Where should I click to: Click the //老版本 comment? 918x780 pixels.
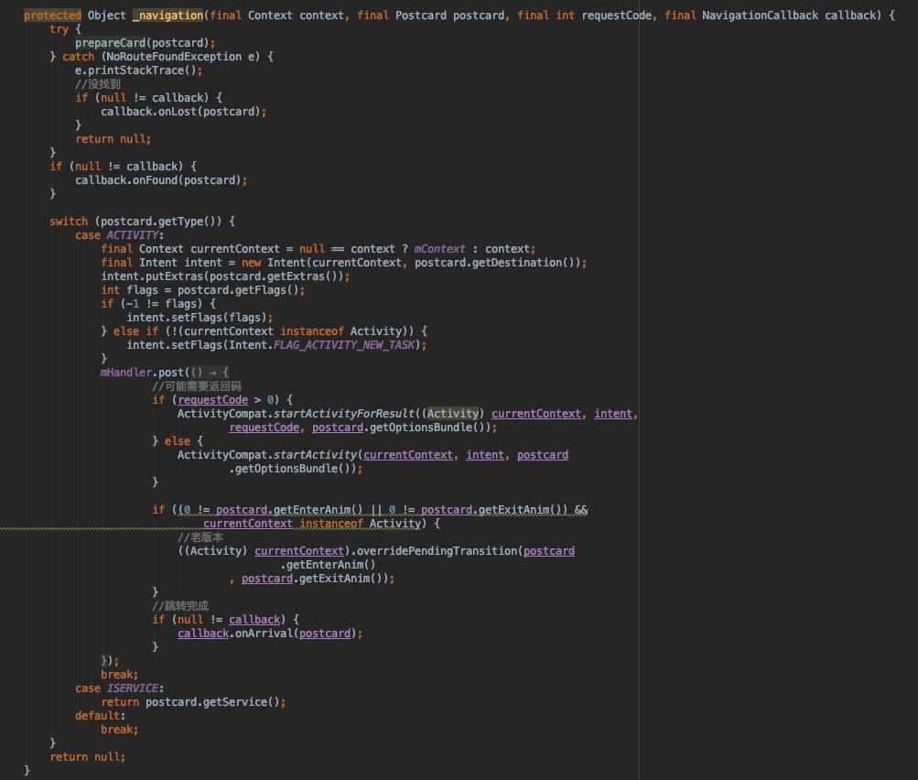(x=200, y=537)
